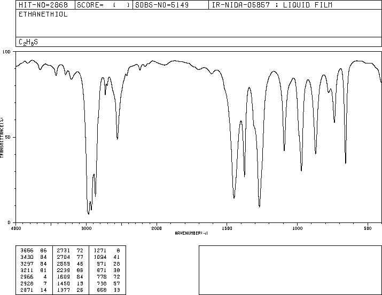Select the IR-NIDA-05857 : LIQUID FILM label
382x295 pixels.
point(272,5)
